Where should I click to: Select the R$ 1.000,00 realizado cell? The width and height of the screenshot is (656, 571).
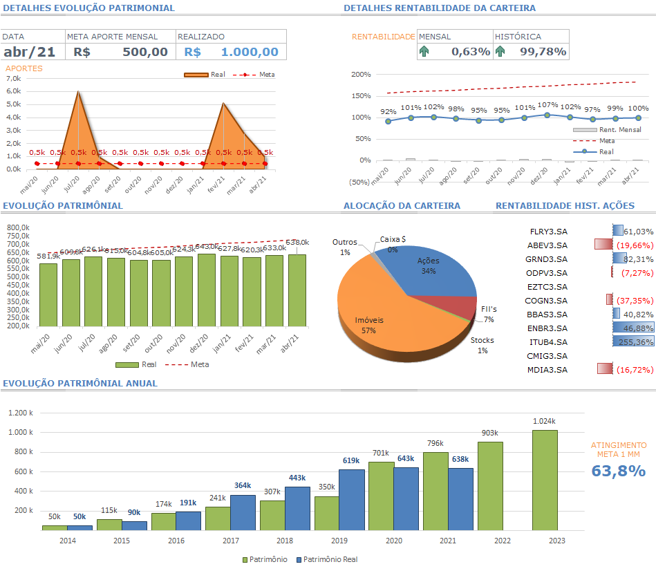point(231,52)
